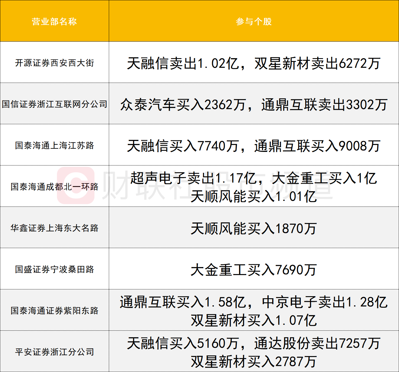Click the 营业部名称 column header
The height and width of the screenshot is (372, 399).
pyautogui.click(x=55, y=21)
